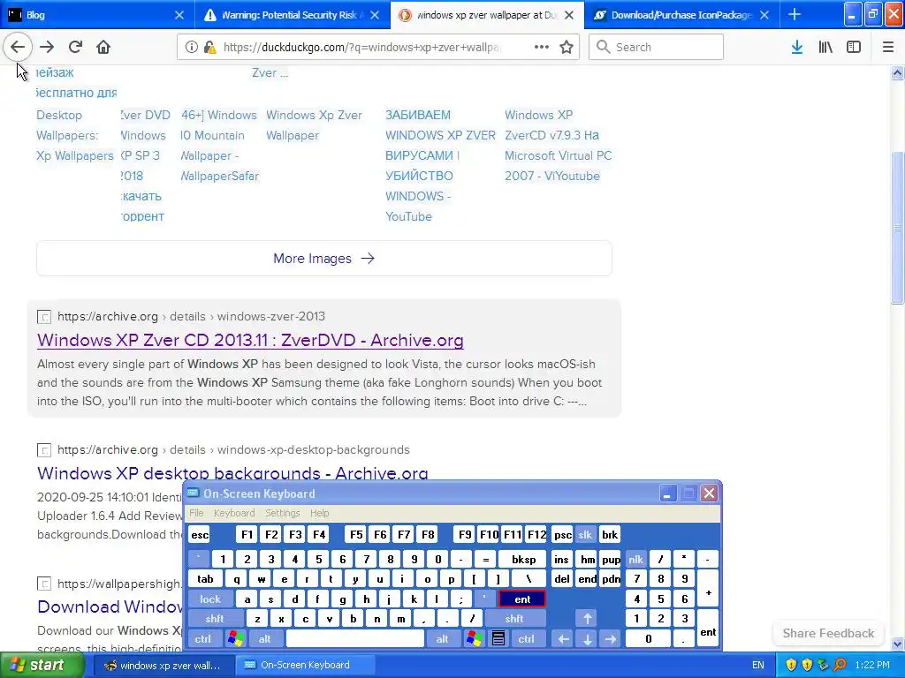
Task: Open the Firefox home page icon
Action: coord(103,47)
